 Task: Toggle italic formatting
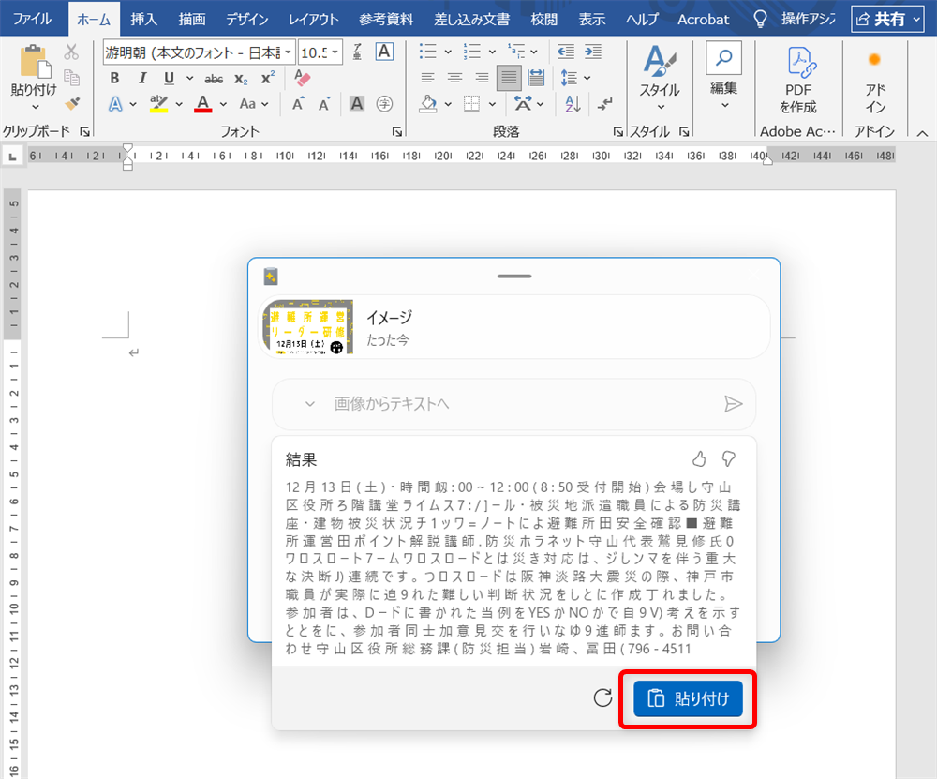tap(141, 78)
